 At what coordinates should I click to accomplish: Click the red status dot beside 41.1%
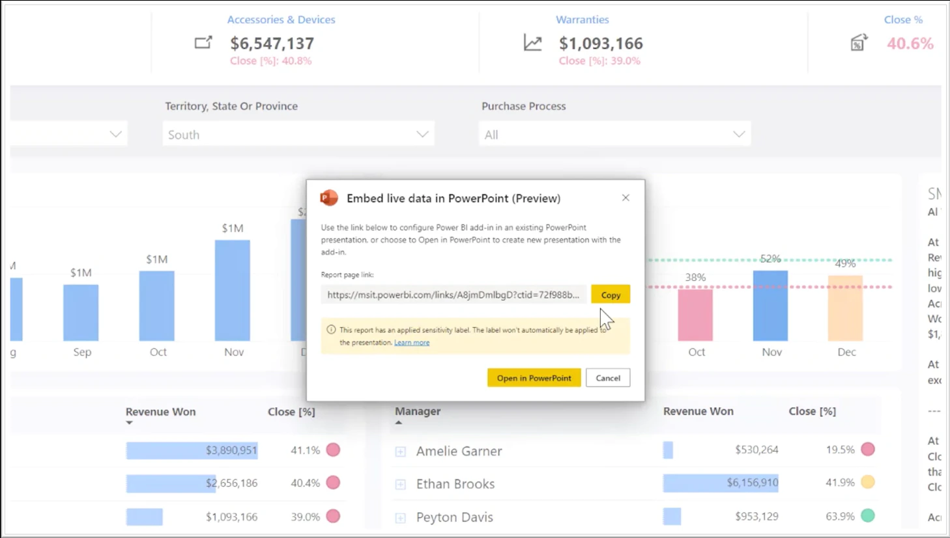333,450
